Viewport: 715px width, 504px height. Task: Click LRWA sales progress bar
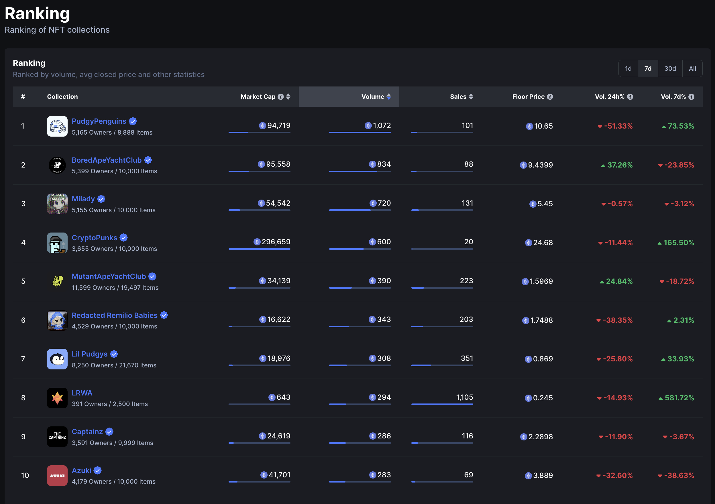[442, 404]
